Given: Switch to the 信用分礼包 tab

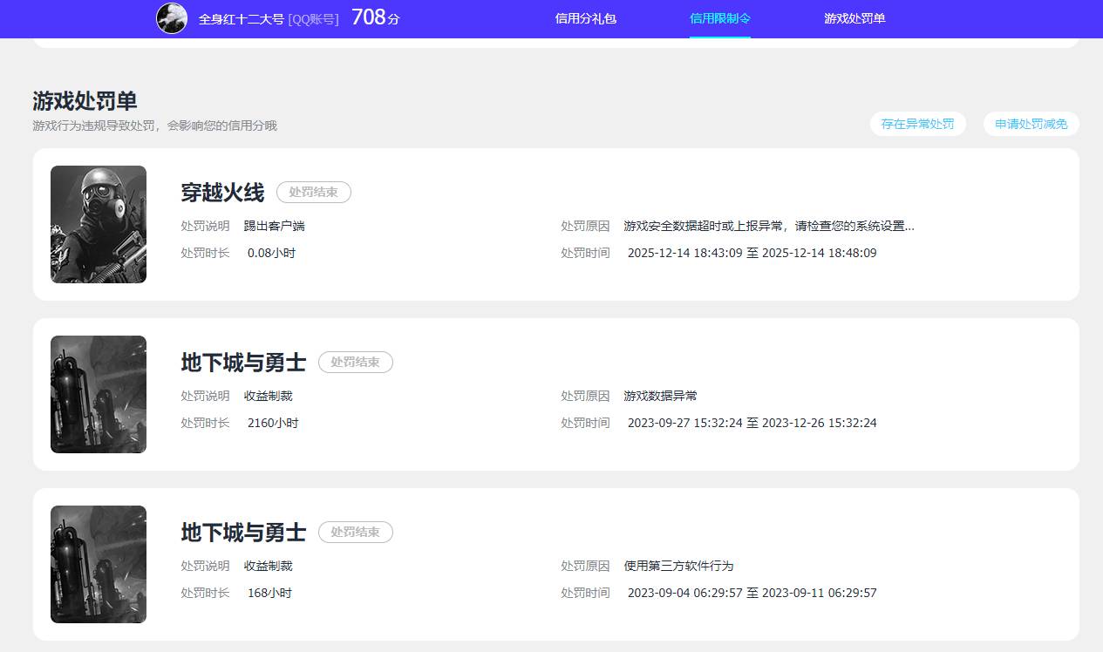Looking at the screenshot, I should 585,18.
